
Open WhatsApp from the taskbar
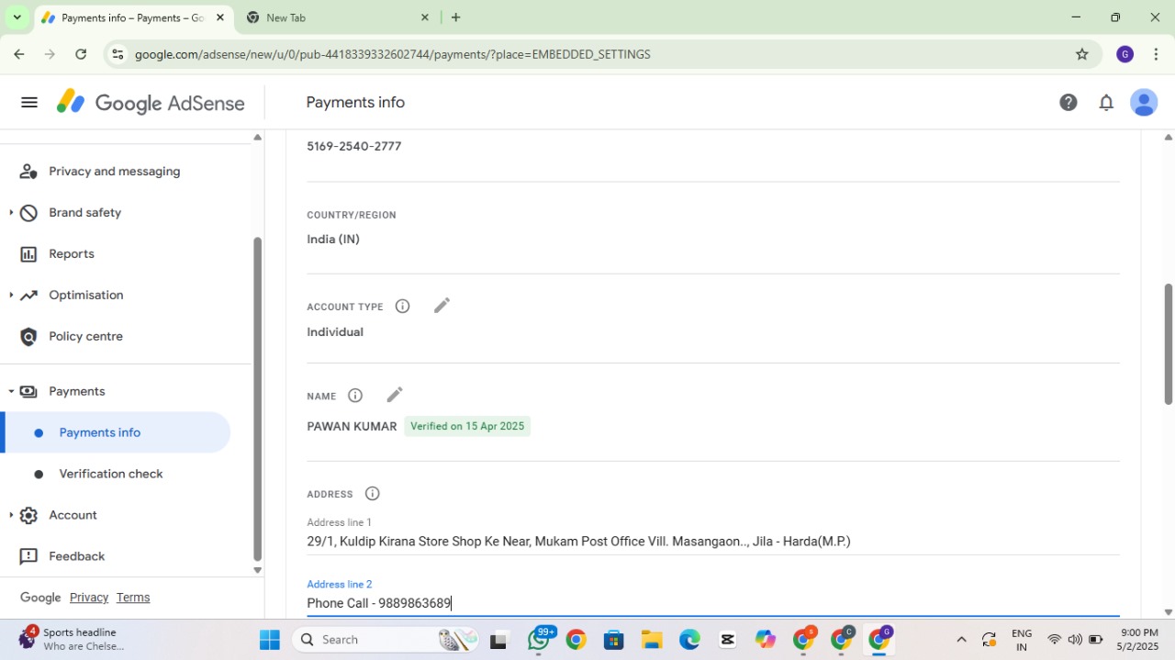[539, 640]
